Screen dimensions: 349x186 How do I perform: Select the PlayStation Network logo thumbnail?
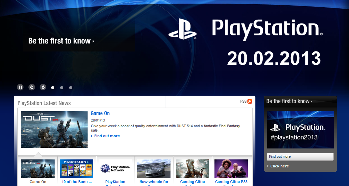[115, 168]
